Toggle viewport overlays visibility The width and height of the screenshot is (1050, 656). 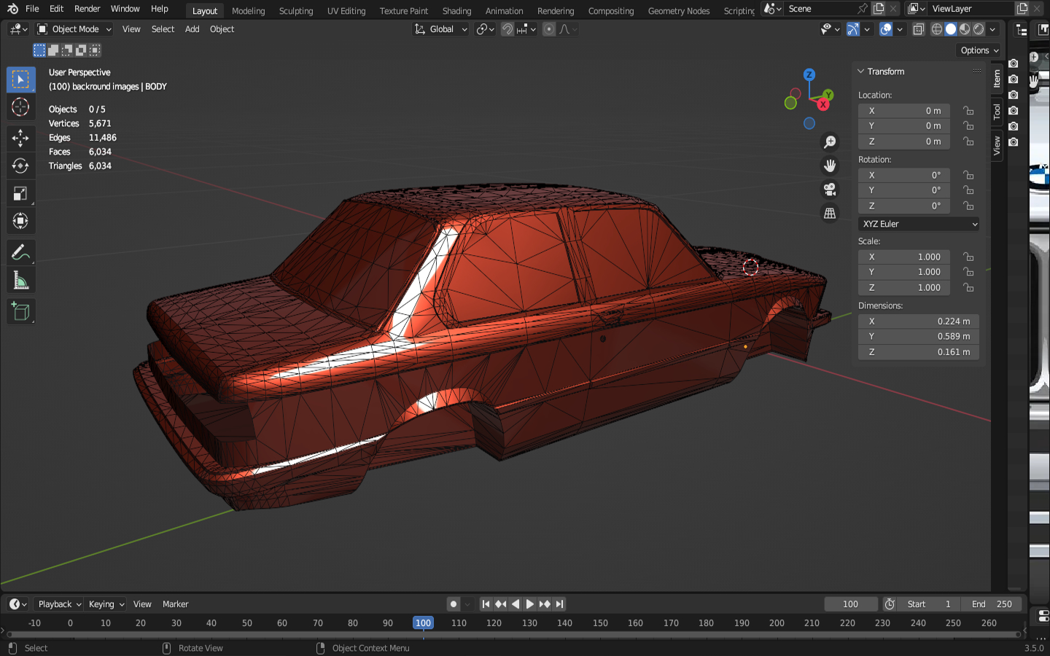[886, 29]
